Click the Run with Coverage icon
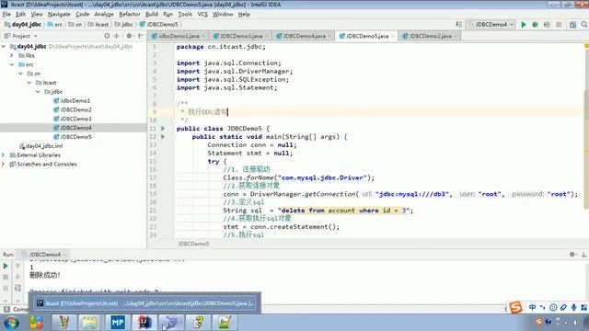589x331 pixels. pos(547,25)
